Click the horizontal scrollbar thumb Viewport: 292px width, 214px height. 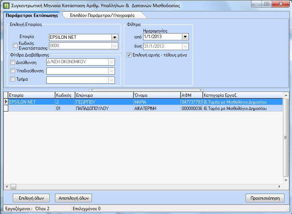13,186
